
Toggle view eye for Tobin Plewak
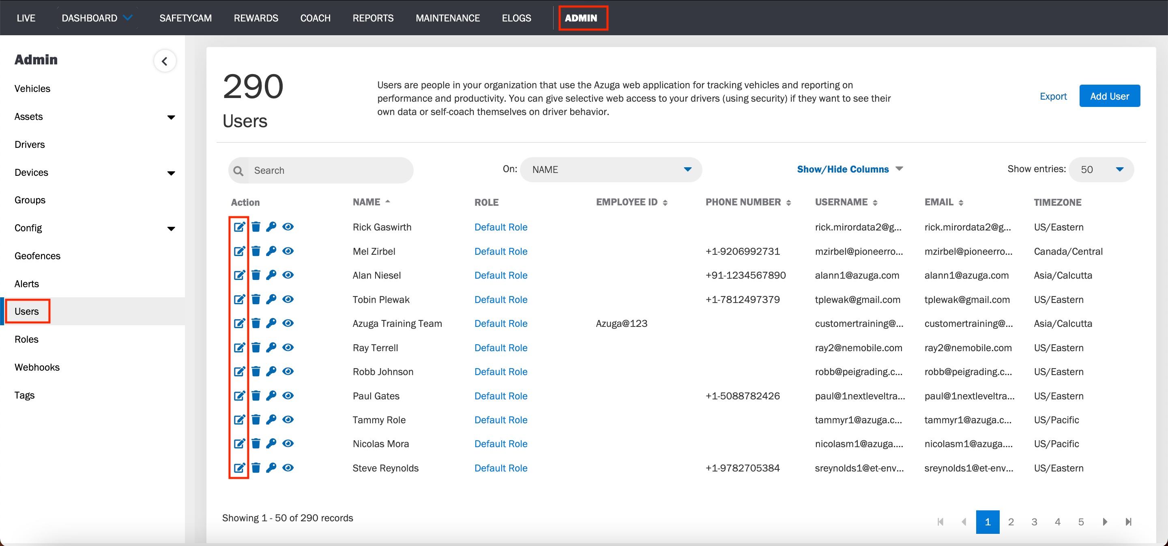(x=288, y=299)
